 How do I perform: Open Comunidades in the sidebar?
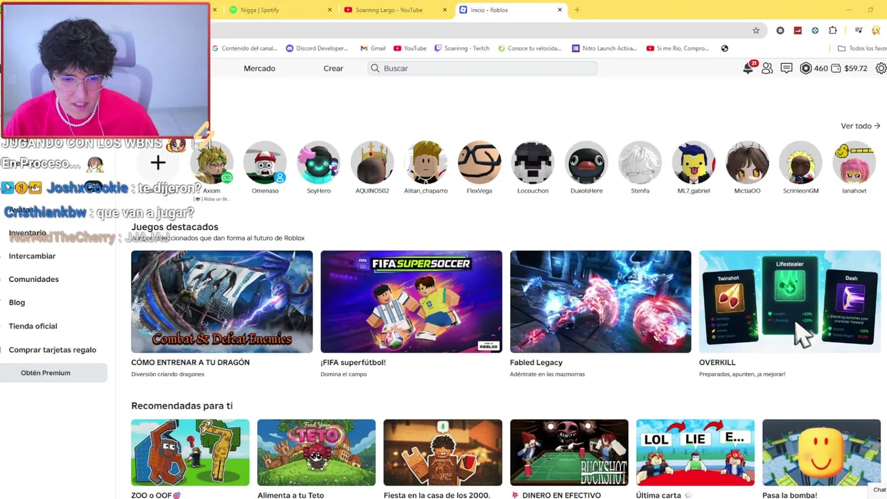click(x=33, y=279)
